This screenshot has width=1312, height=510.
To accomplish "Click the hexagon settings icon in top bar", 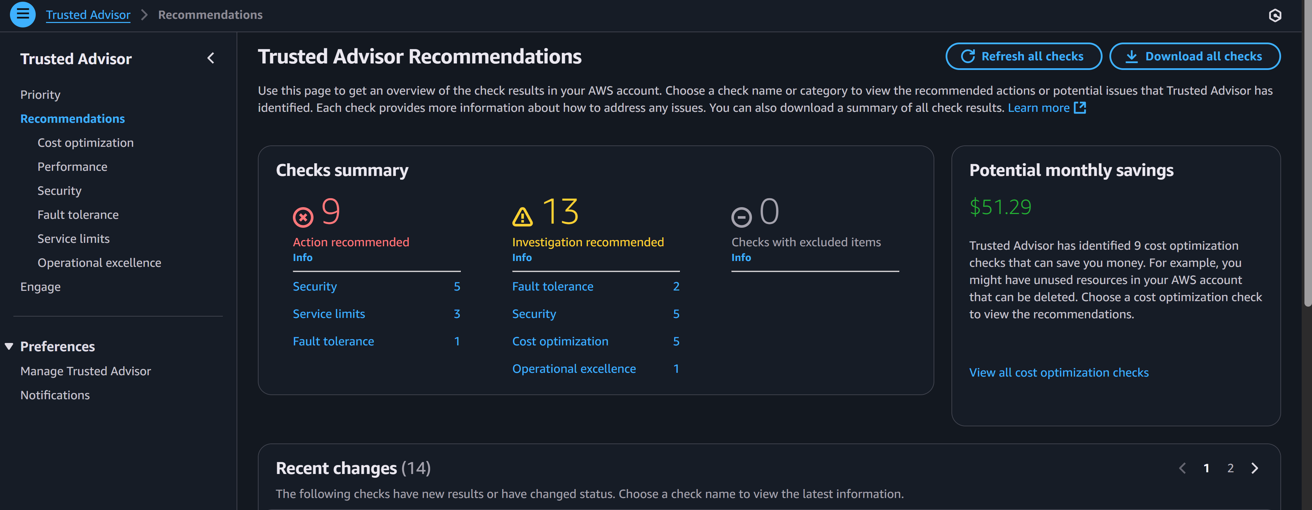I will point(1275,15).
